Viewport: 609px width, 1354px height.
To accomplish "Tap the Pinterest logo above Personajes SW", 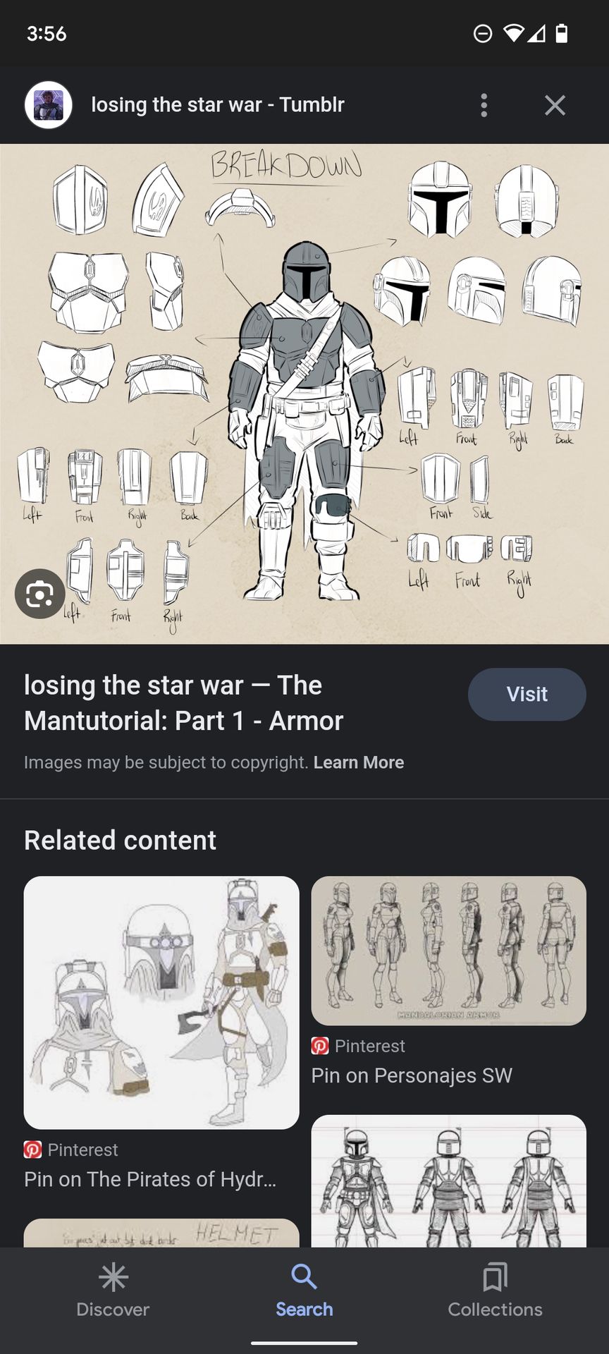I will click(x=320, y=1046).
